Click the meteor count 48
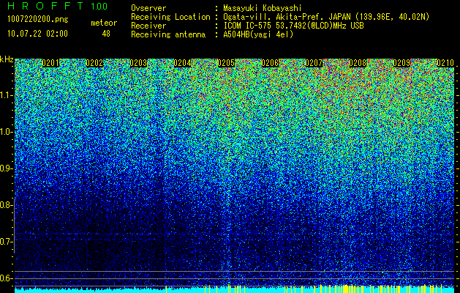Image resolution: width=460 pixels, height=293 pixels. point(106,34)
